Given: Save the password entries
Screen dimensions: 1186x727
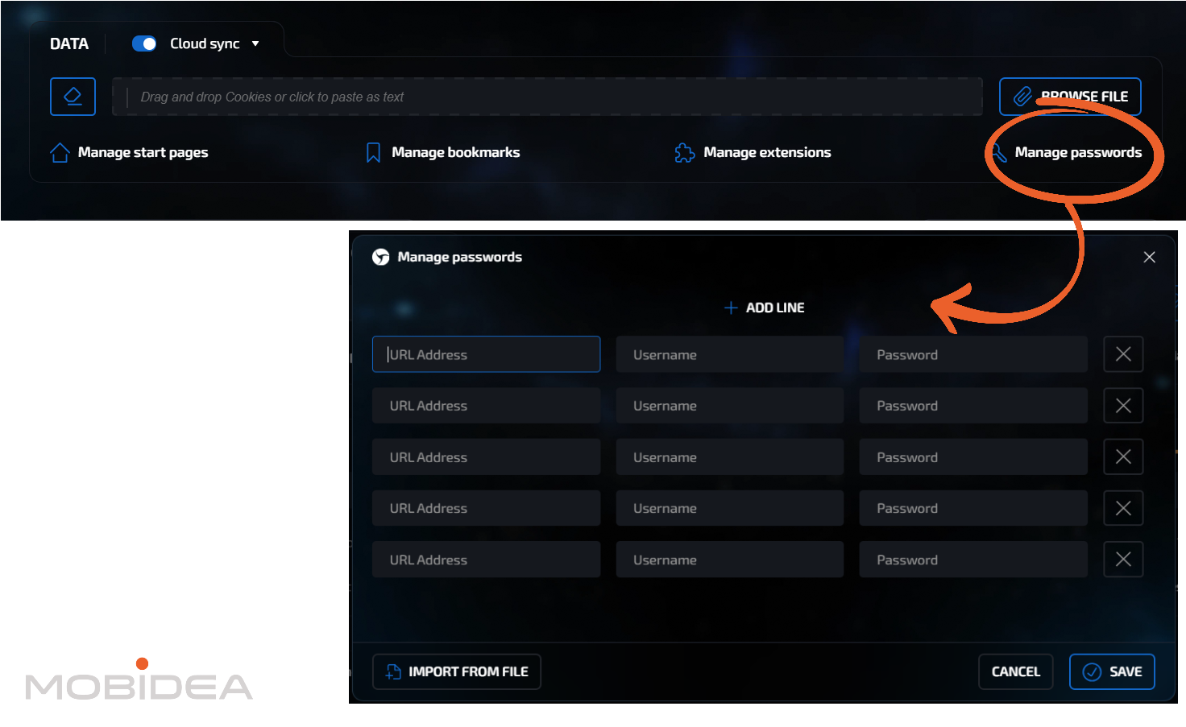Looking at the screenshot, I should 1111,671.
